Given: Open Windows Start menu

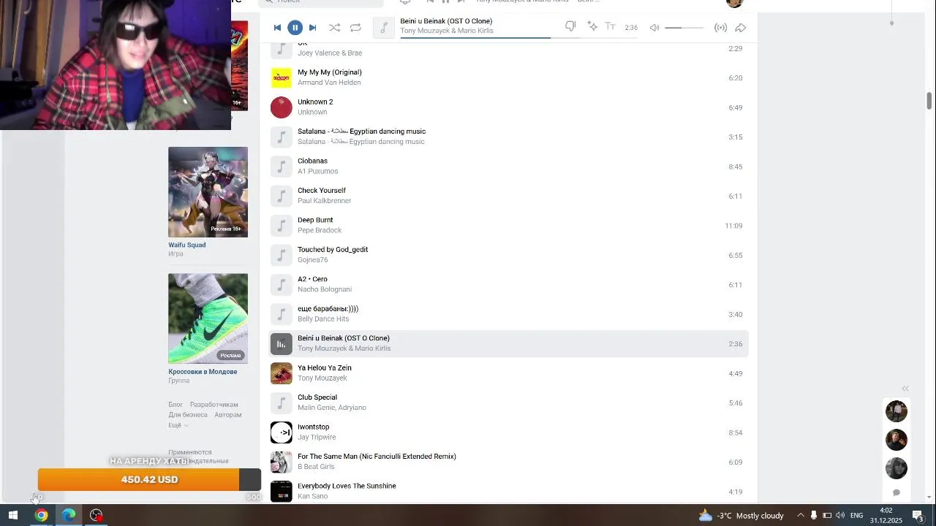Looking at the screenshot, I should pos(12,515).
